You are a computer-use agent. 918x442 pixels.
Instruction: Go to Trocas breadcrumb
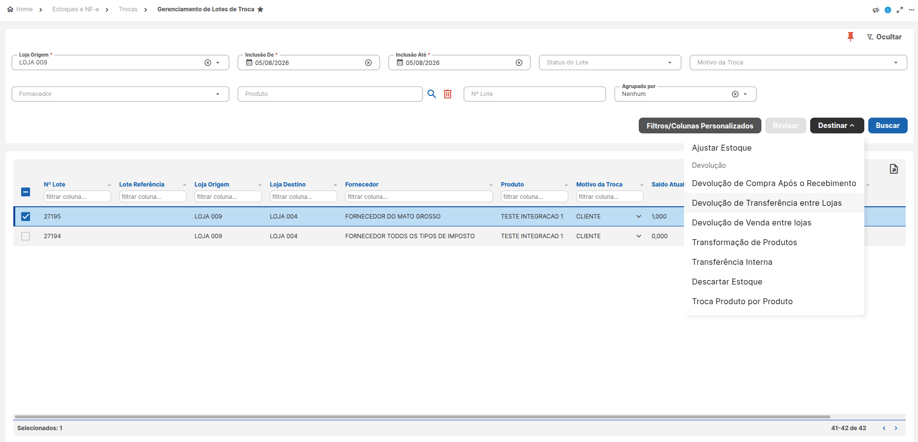pos(128,9)
